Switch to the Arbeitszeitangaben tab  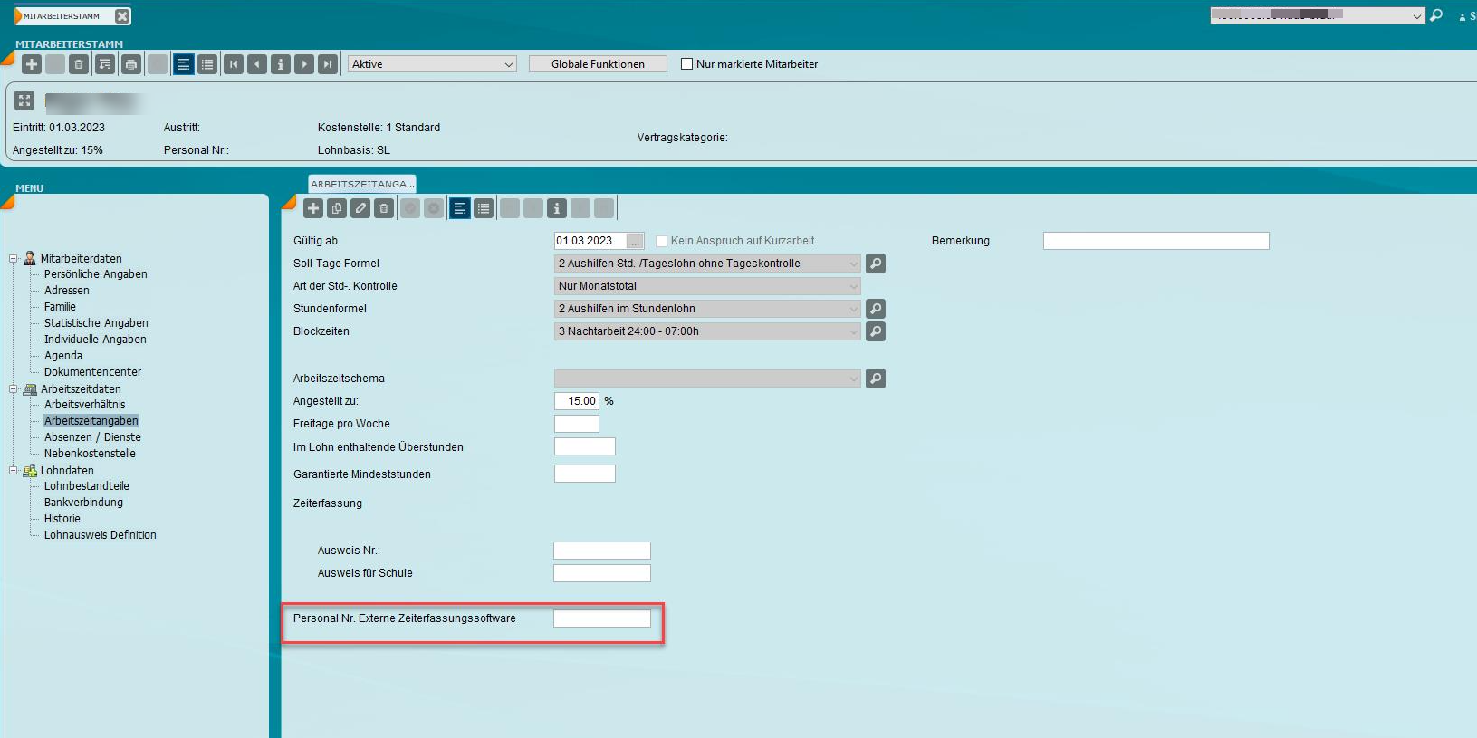click(362, 184)
